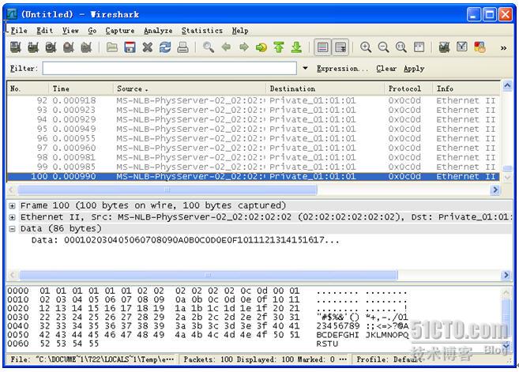Screen dimensions: 519x372
Task: Stop the running capture icon
Action: pos(69,47)
